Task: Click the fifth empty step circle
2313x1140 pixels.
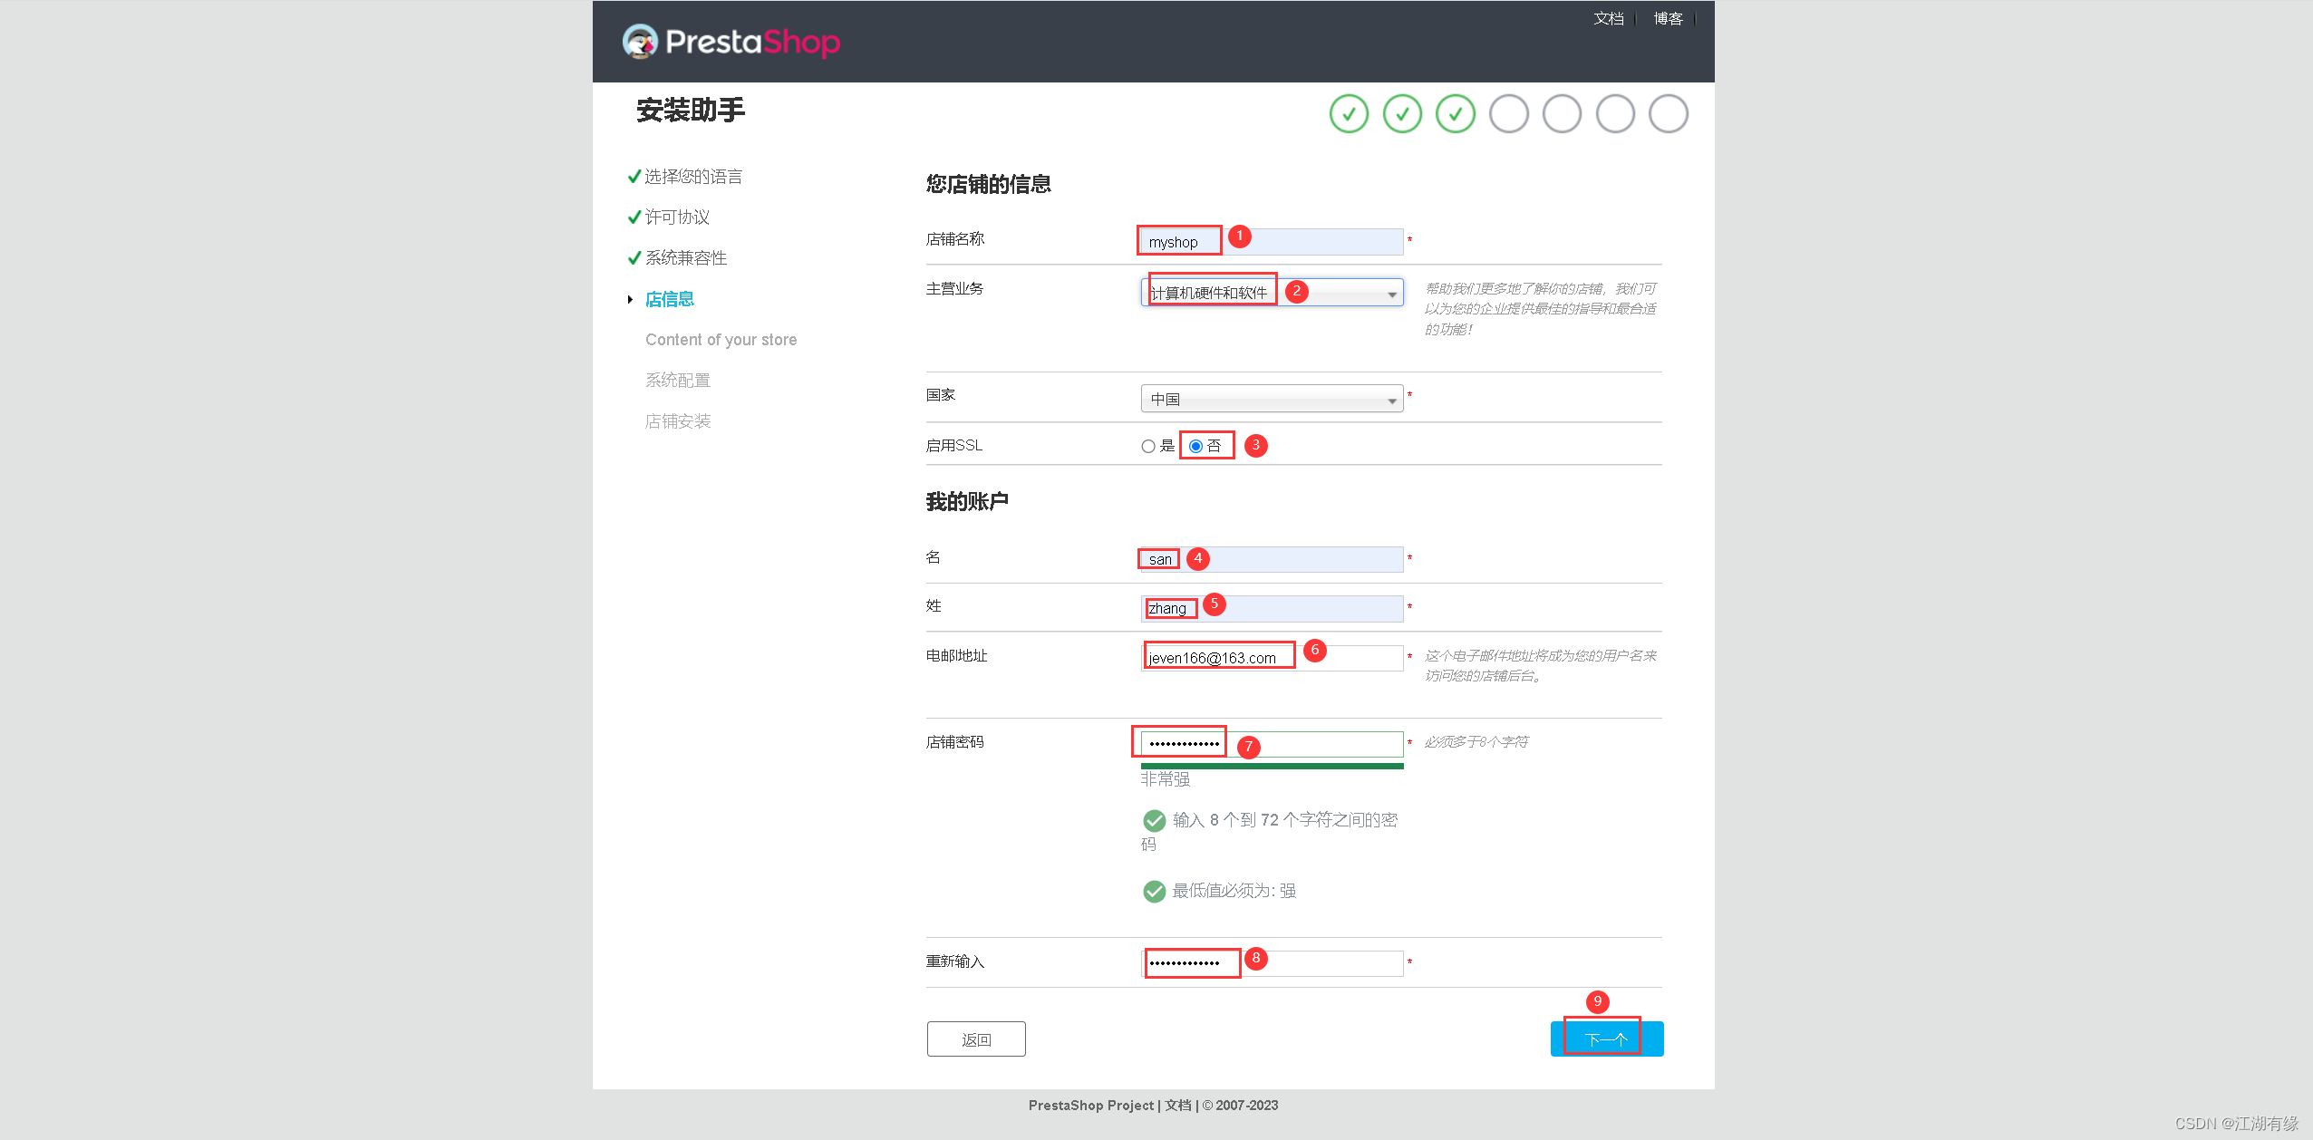Action: click(1562, 114)
